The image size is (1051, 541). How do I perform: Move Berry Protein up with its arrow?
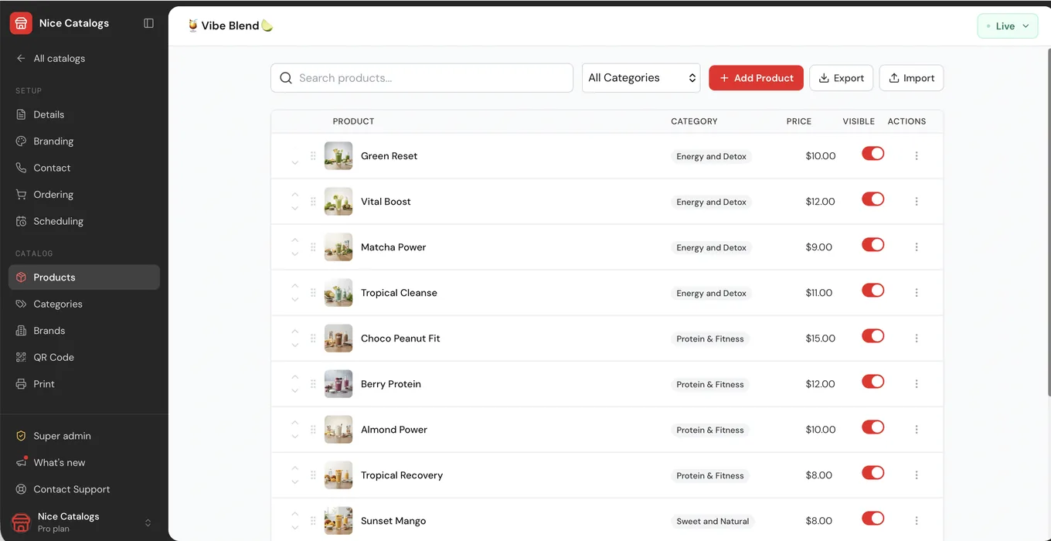point(295,377)
